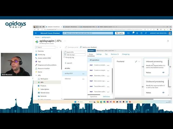173x129 pixels.
Task: Close the apidaysapim APIs blade
Action: [x=168, y=41]
